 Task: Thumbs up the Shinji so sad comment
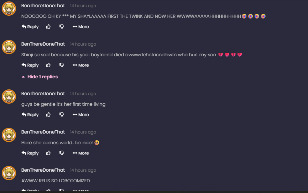(x=48, y=65)
